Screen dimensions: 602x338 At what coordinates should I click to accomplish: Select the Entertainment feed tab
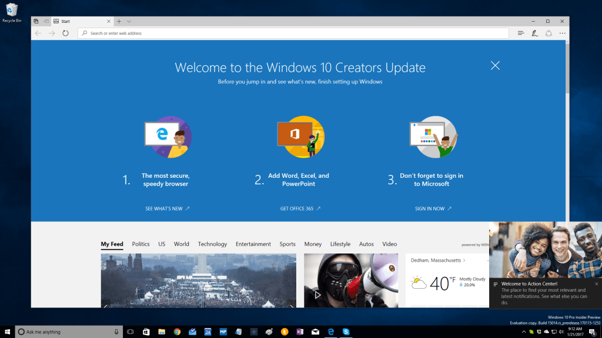(253, 244)
